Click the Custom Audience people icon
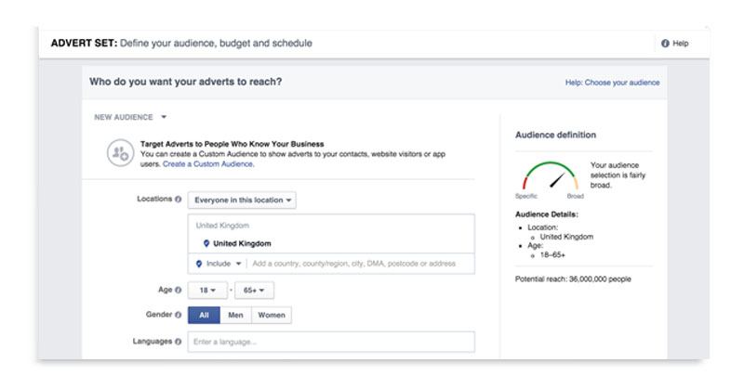744x376 pixels. (x=120, y=153)
